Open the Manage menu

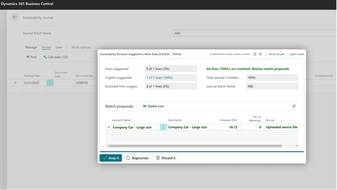(x=31, y=47)
